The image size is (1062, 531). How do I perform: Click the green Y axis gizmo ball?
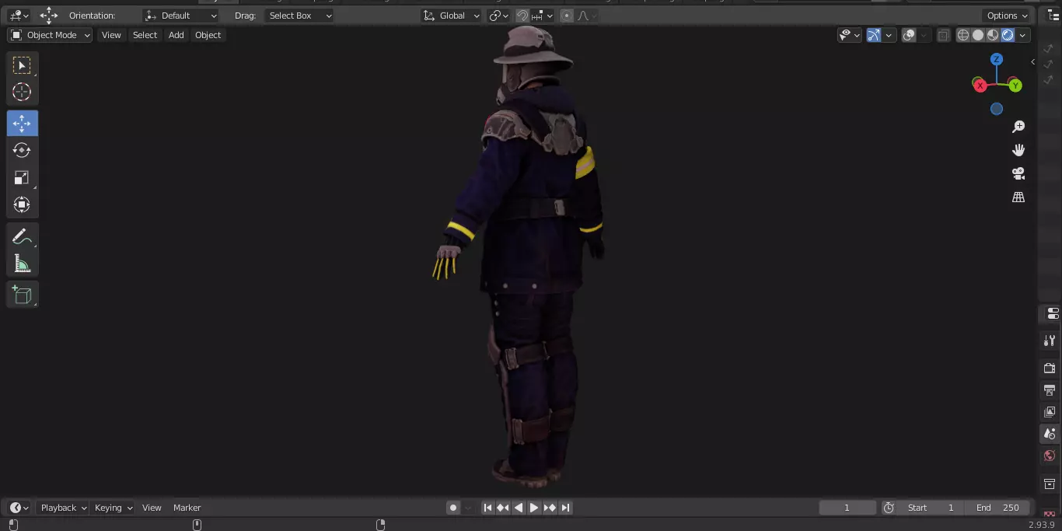(x=1015, y=86)
